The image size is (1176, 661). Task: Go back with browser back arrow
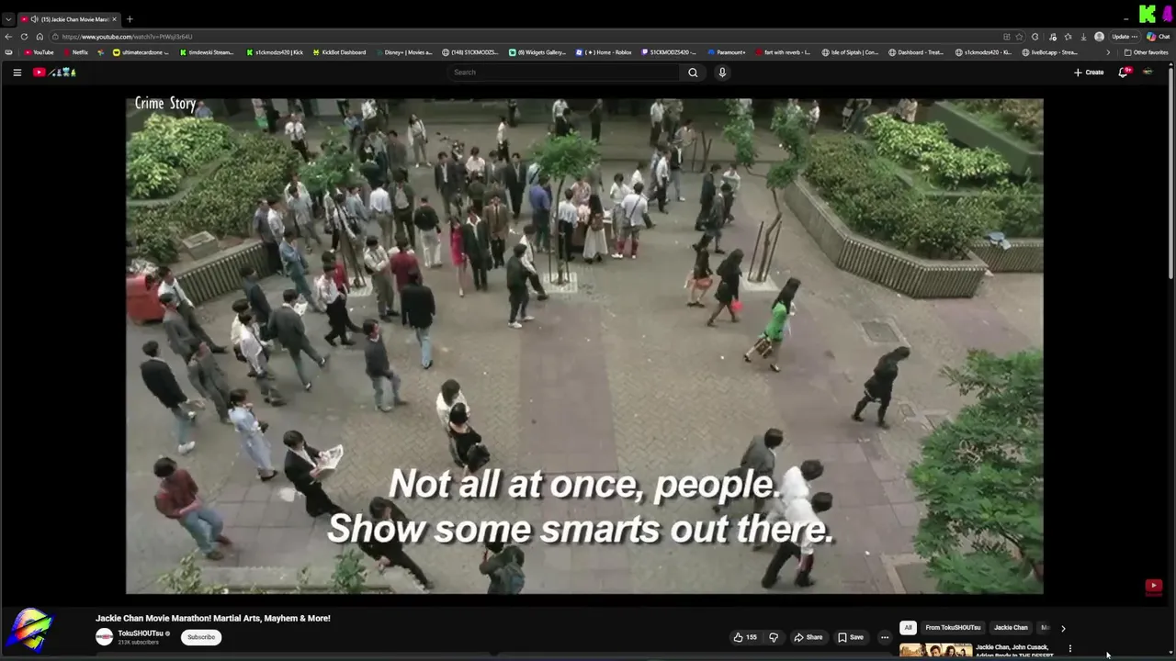(x=8, y=37)
